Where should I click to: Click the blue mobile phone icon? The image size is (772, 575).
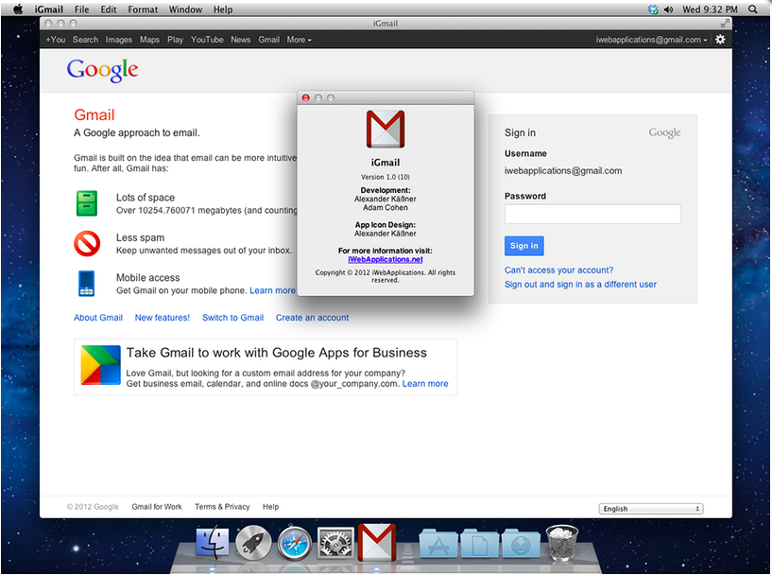(x=87, y=284)
